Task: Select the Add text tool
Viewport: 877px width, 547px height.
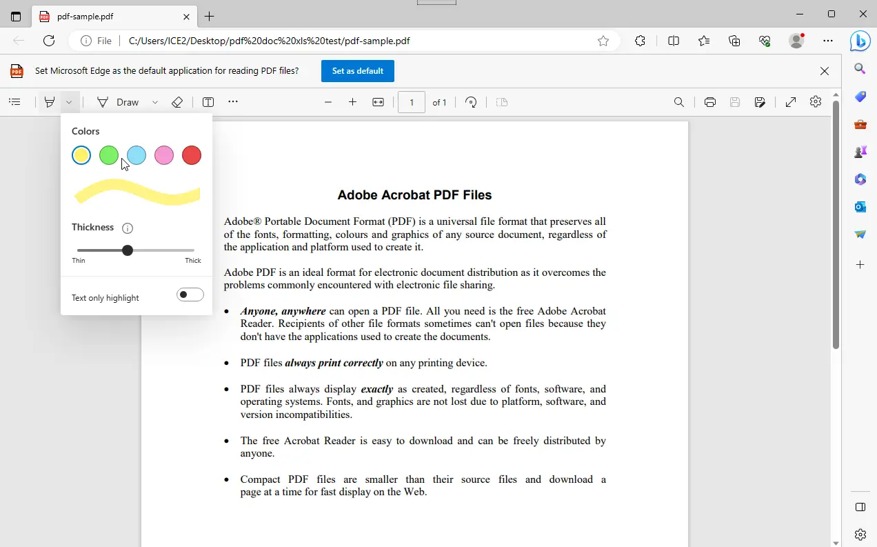Action: (x=208, y=102)
